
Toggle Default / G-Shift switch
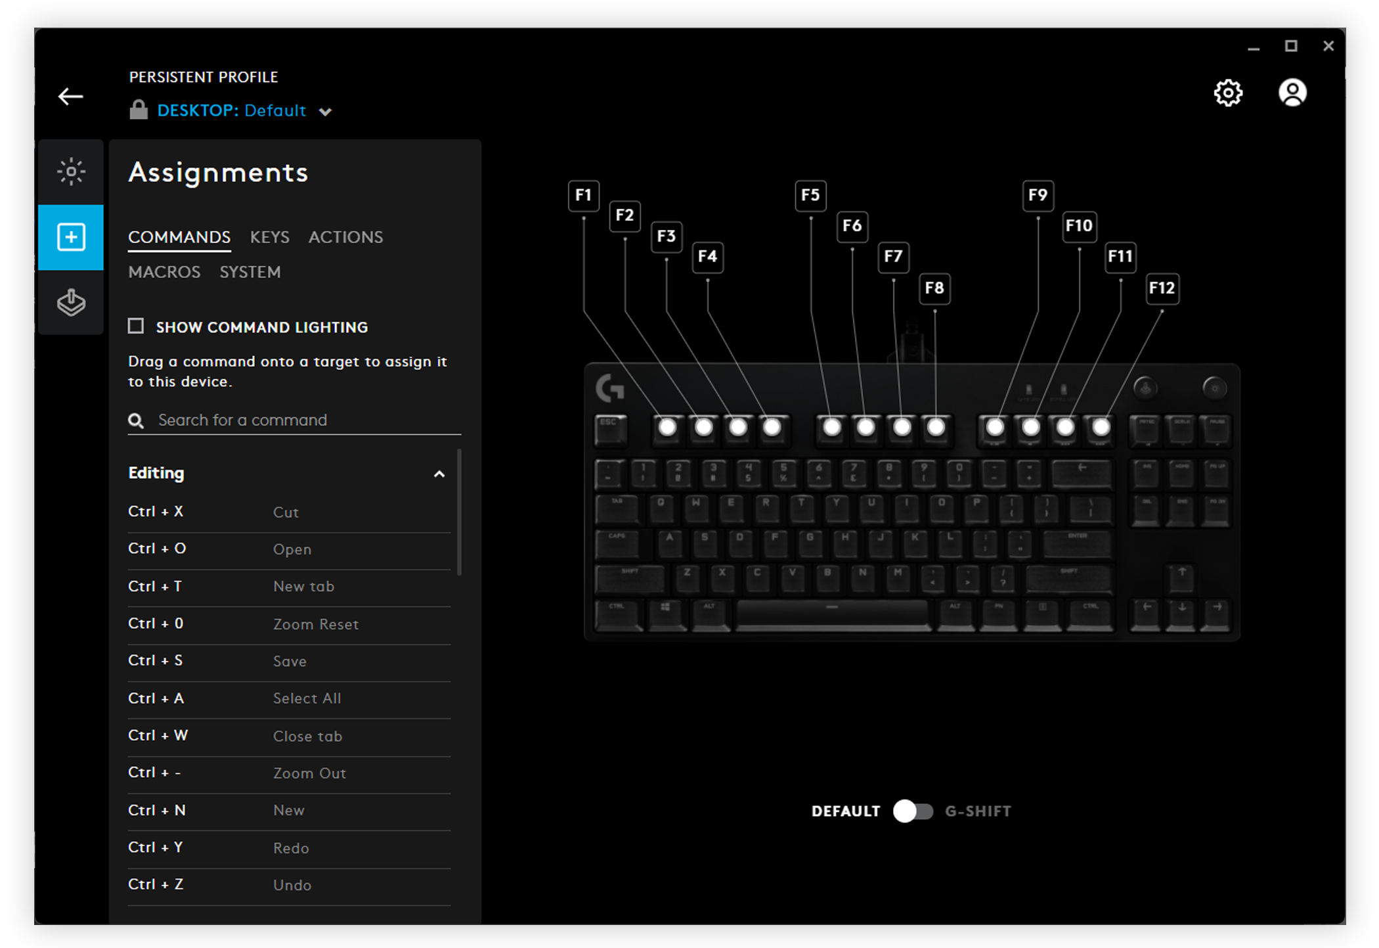pos(913,811)
